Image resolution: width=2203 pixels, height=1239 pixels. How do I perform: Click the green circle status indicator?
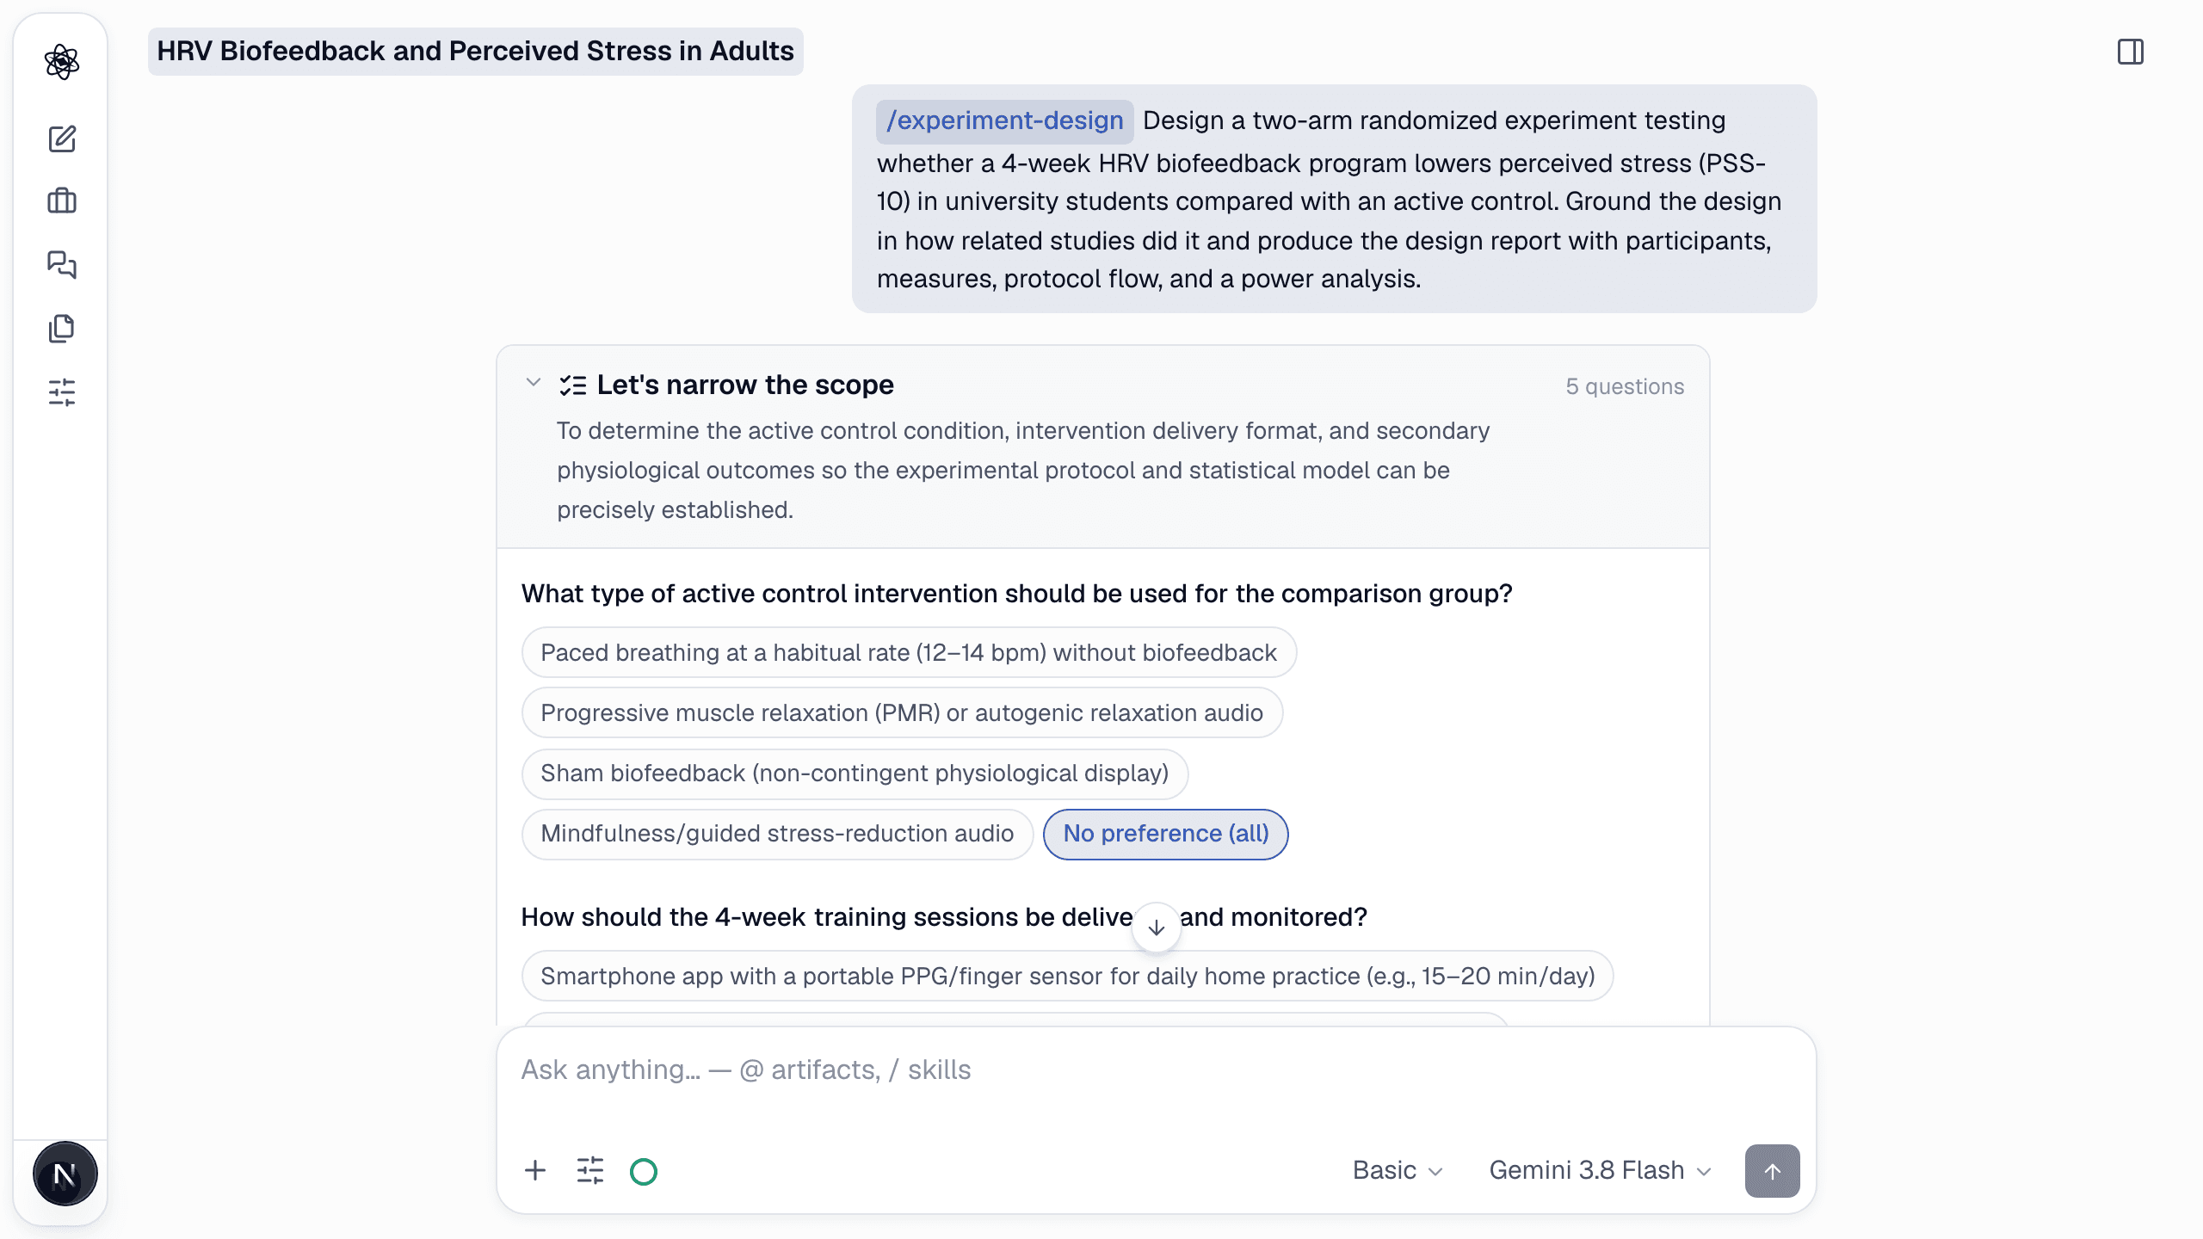click(x=644, y=1171)
